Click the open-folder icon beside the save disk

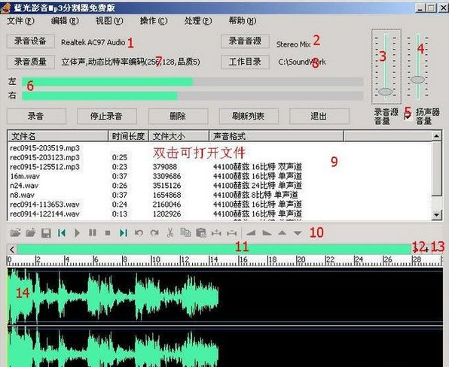point(31,232)
